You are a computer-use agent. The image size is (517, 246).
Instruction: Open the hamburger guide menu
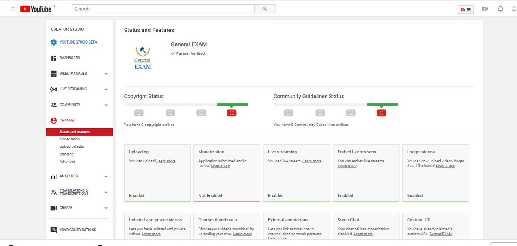click(13, 9)
